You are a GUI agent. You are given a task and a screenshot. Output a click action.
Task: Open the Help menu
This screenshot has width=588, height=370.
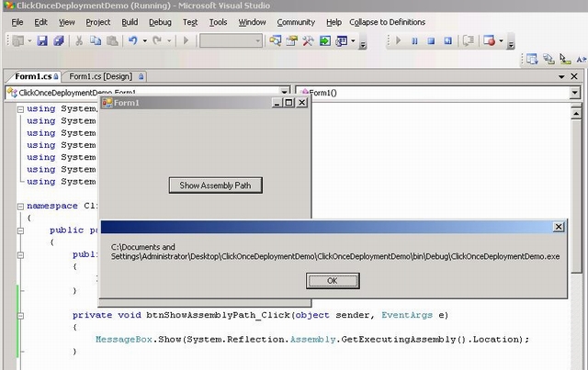[334, 22]
